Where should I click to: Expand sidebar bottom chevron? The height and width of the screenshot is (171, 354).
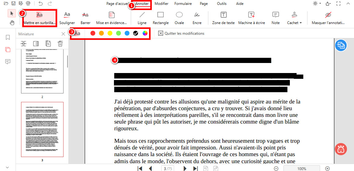(x=7, y=167)
